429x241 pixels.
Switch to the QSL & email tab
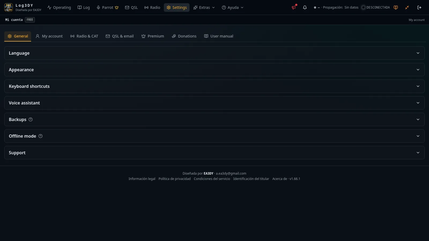click(120, 36)
